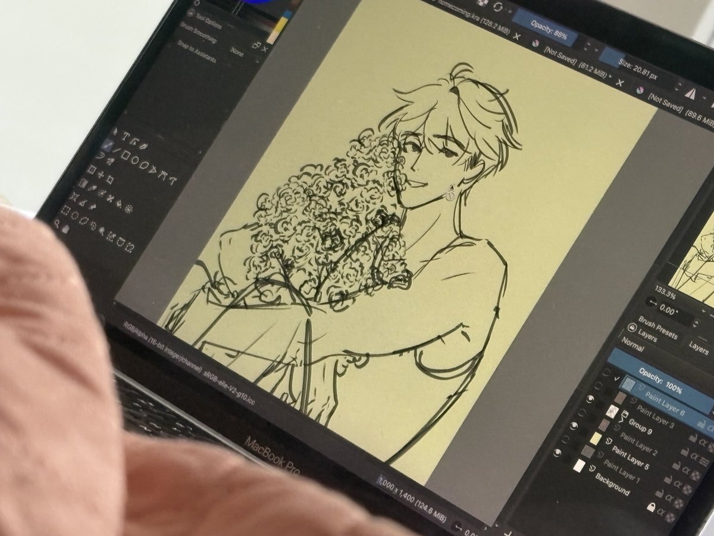Viewport: 714px width, 536px height.
Task: Close the Tool Options docker
Action: 265,49
